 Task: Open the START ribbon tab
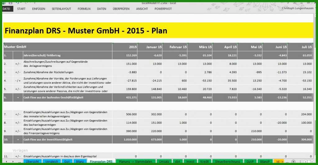coord(21,9)
